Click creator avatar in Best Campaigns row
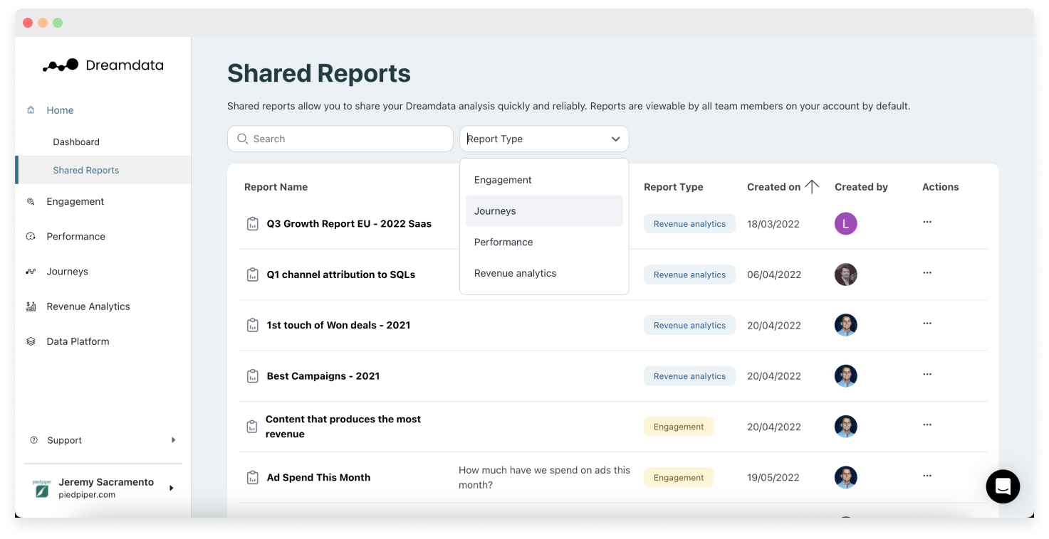 [x=846, y=376]
